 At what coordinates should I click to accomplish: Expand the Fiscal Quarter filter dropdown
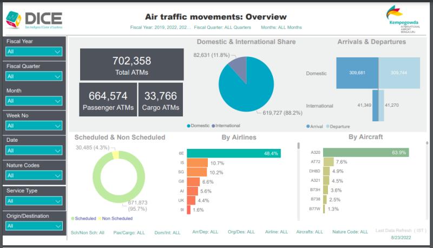34,76
